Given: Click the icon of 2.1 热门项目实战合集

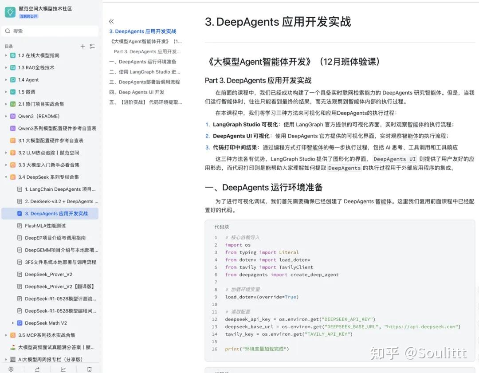Looking at the screenshot, I should tap(13, 104).
